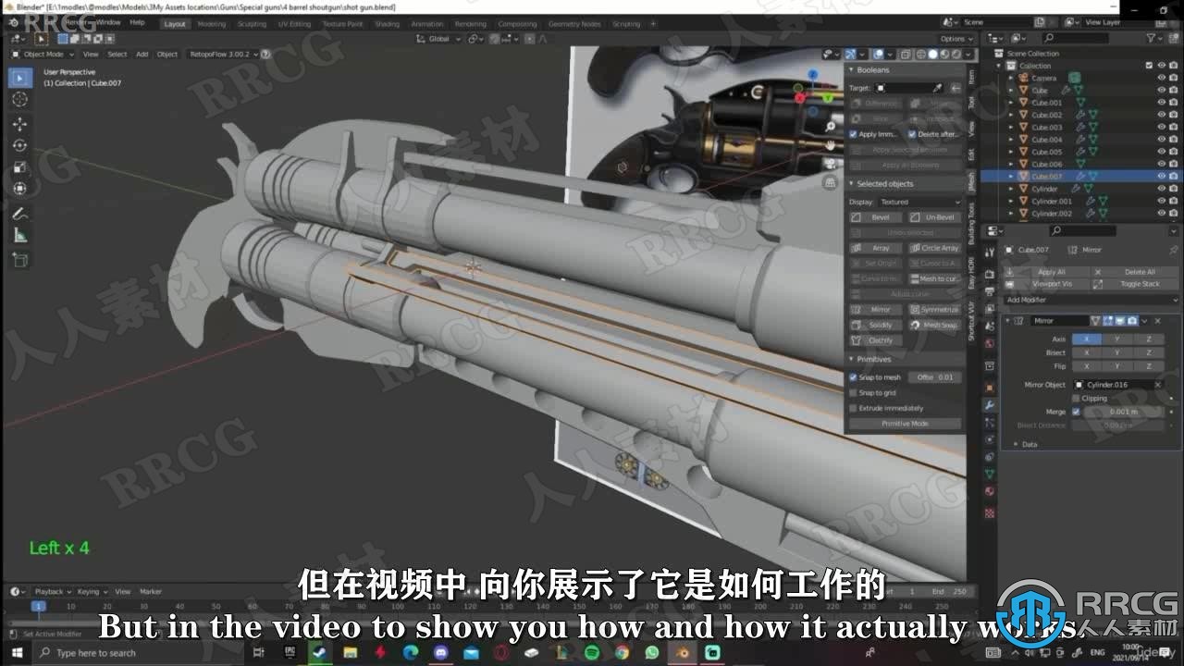The image size is (1184, 666).
Task: Open the Display Textured dropdown
Action: point(919,202)
